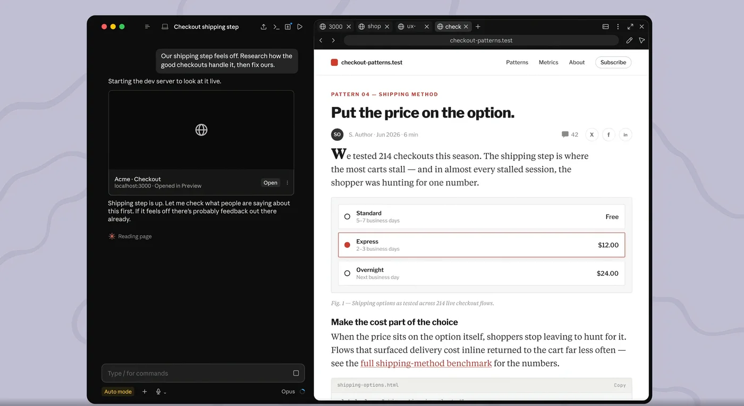This screenshot has width=744, height=406.
Task: Toggle the sidebar list icon in title bar
Action: click(x=147, y=27)
